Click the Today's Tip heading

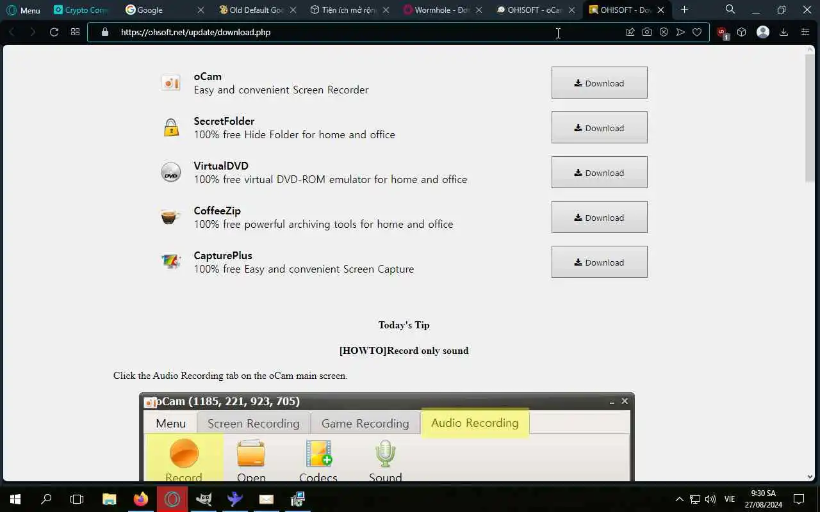click(x=404, y=325)
